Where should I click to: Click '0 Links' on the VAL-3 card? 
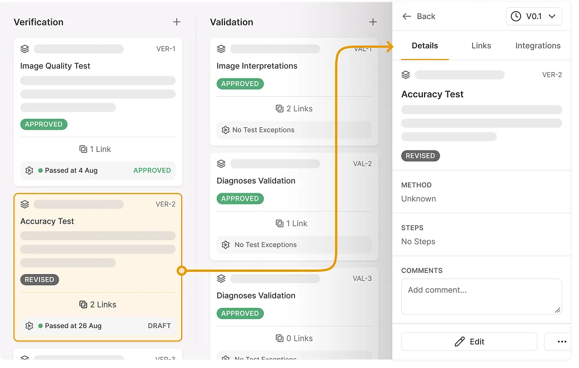click(300, 339)
